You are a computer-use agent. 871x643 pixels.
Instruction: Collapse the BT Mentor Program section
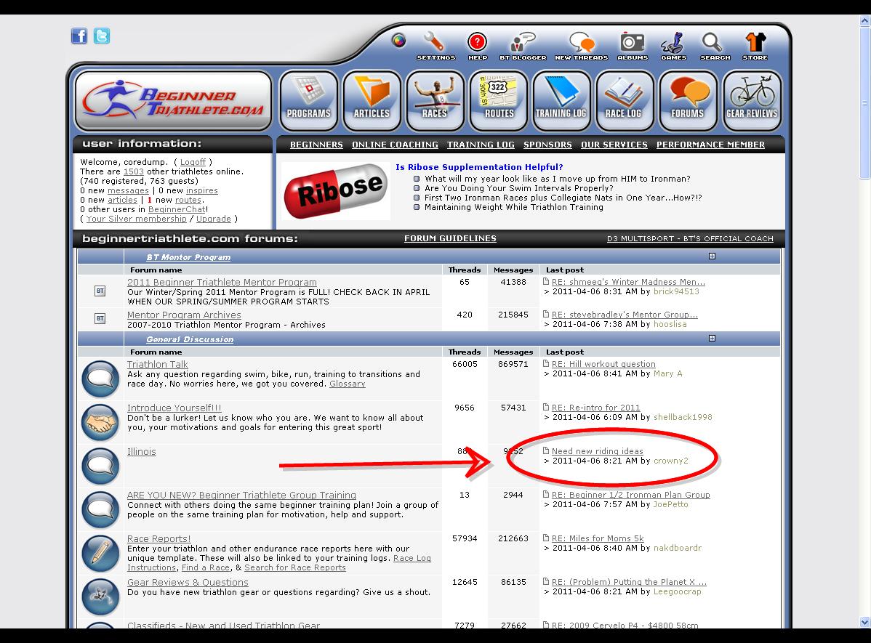pos(712,256)
